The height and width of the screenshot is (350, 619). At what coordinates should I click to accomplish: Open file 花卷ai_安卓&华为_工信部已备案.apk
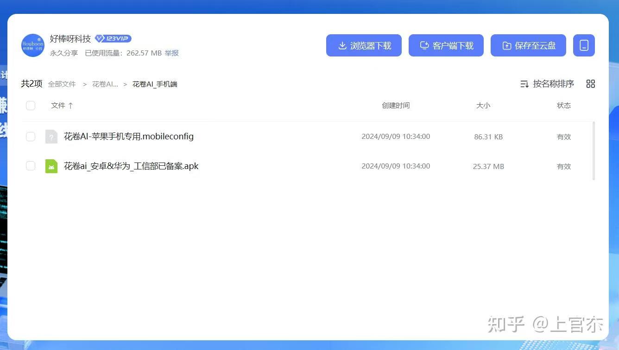[131, 166]
